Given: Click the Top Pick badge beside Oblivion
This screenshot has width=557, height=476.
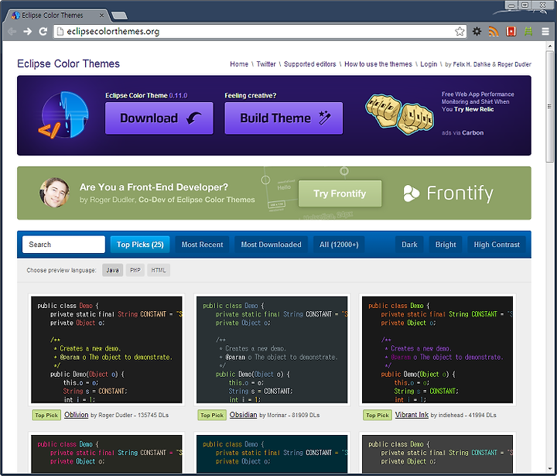Looking at the screenshot, I should (x=46, y=415).
